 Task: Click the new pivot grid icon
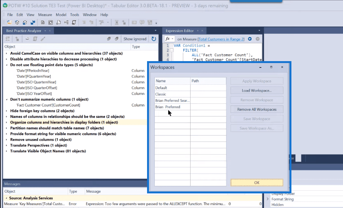(50, 22)
